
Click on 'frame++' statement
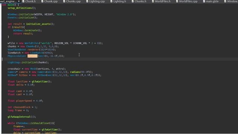[19, 127]
